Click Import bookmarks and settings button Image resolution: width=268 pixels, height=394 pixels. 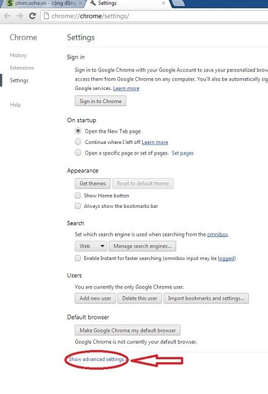click(206, 298)
